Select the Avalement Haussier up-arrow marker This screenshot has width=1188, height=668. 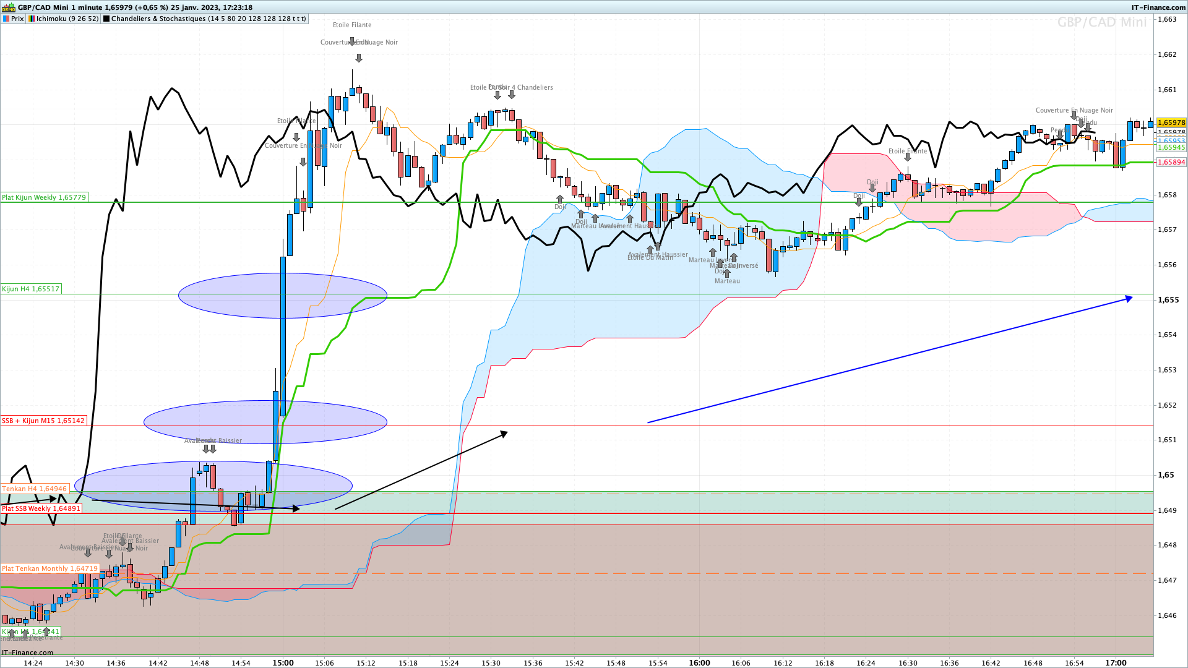coord(658,246)
